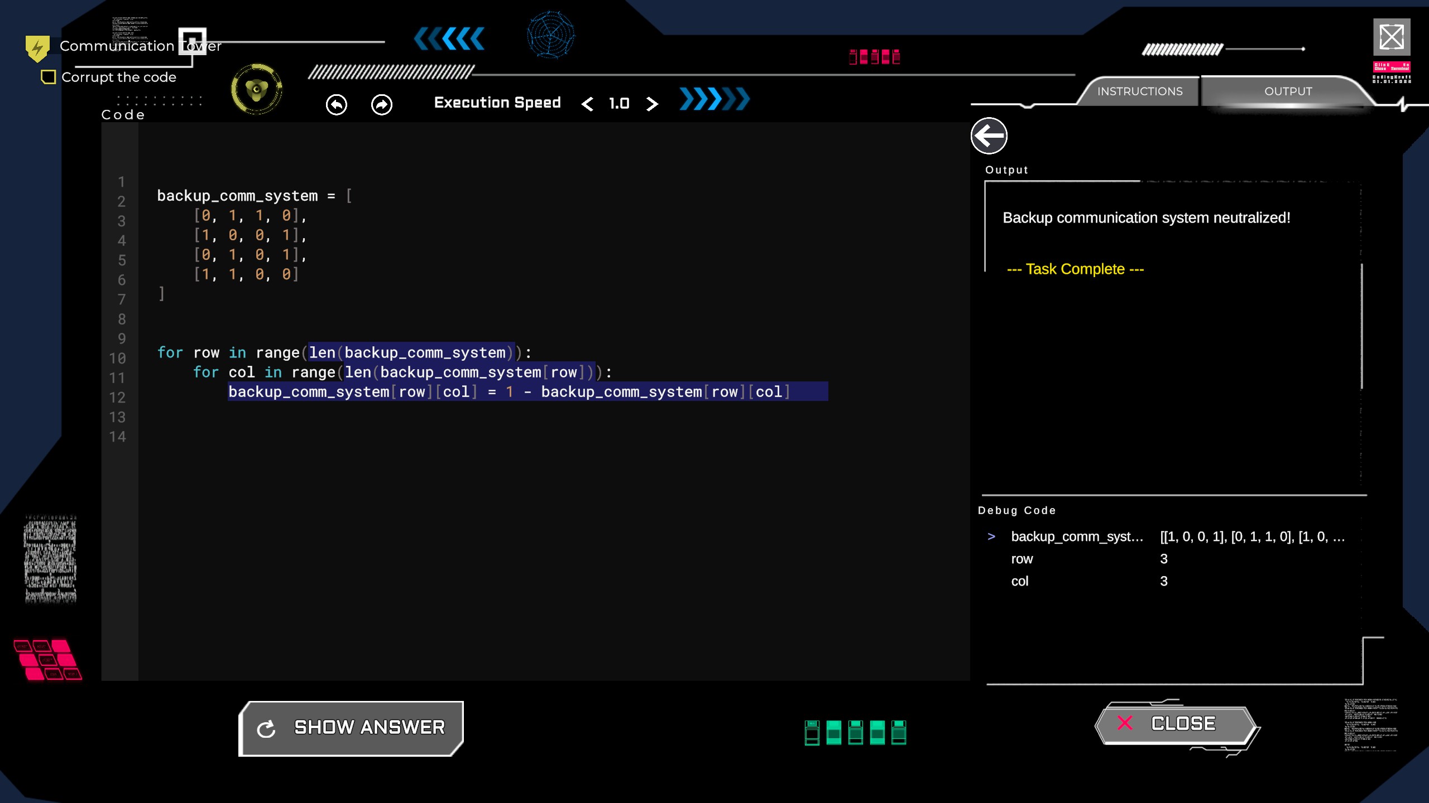Click the SHOW ANSWER button
1429x803 pixels.
[x=352, y=728]
